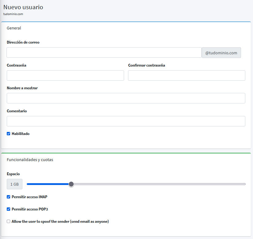Disable Permitir acceso IMAP checkbox

[x=9, y=197]
